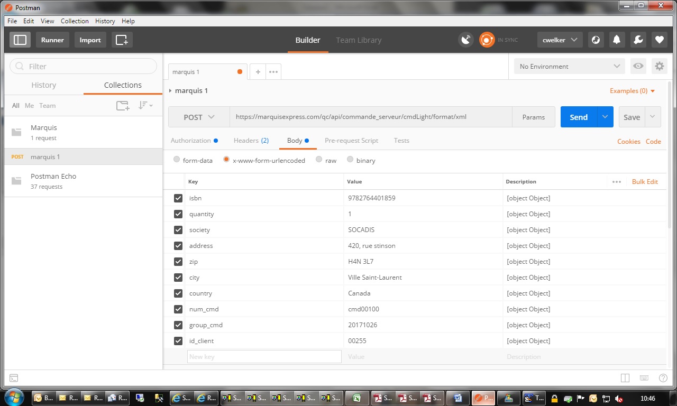Image resolution: width=677 pixels, height=406 pixels.
Task: Create new collection folder icon
Action: 123,106
